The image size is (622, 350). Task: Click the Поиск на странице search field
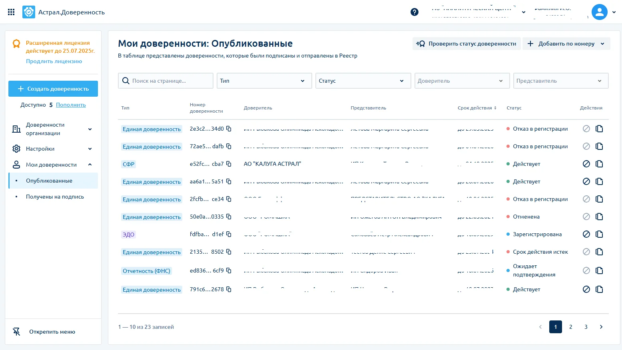coord(165,81)
